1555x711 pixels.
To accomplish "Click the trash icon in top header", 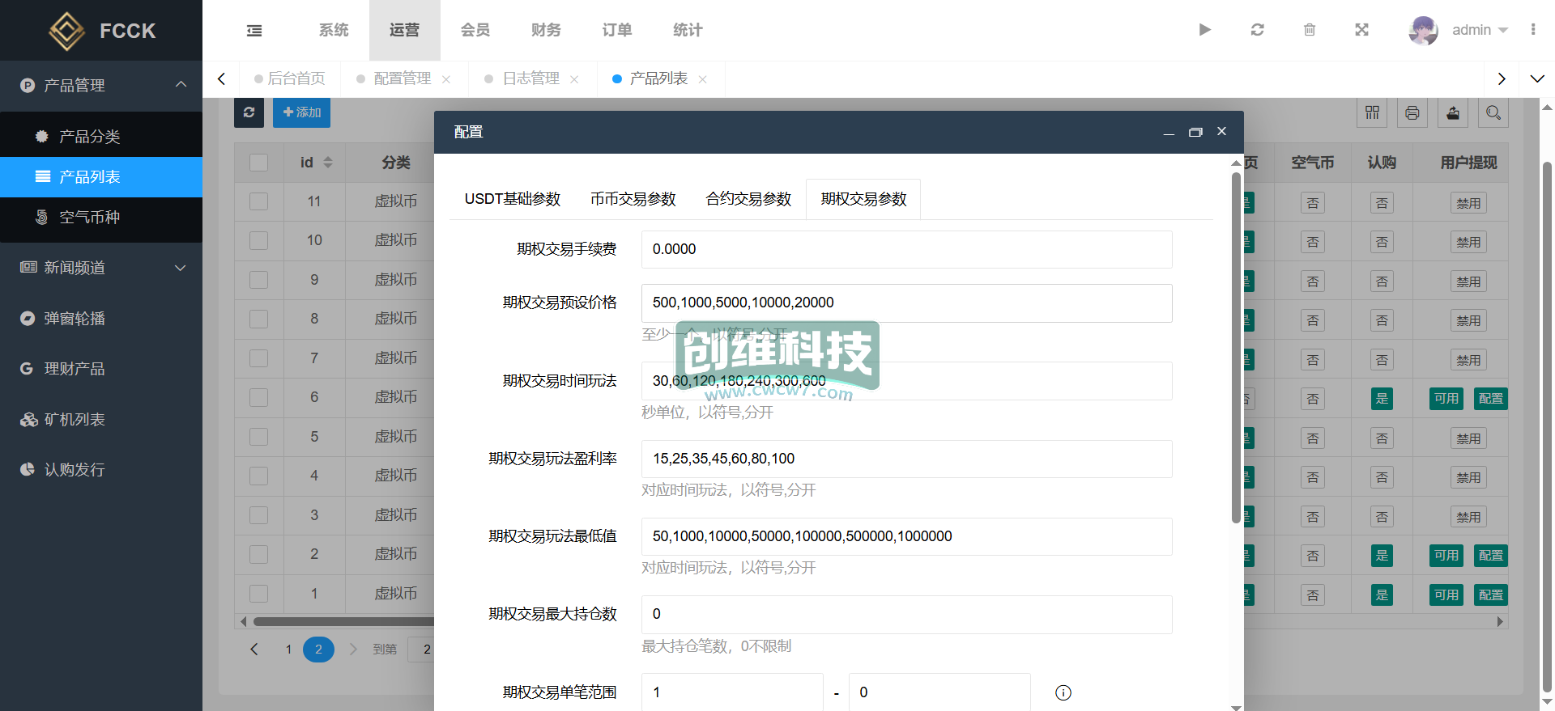I will [x=1310, y=30].
